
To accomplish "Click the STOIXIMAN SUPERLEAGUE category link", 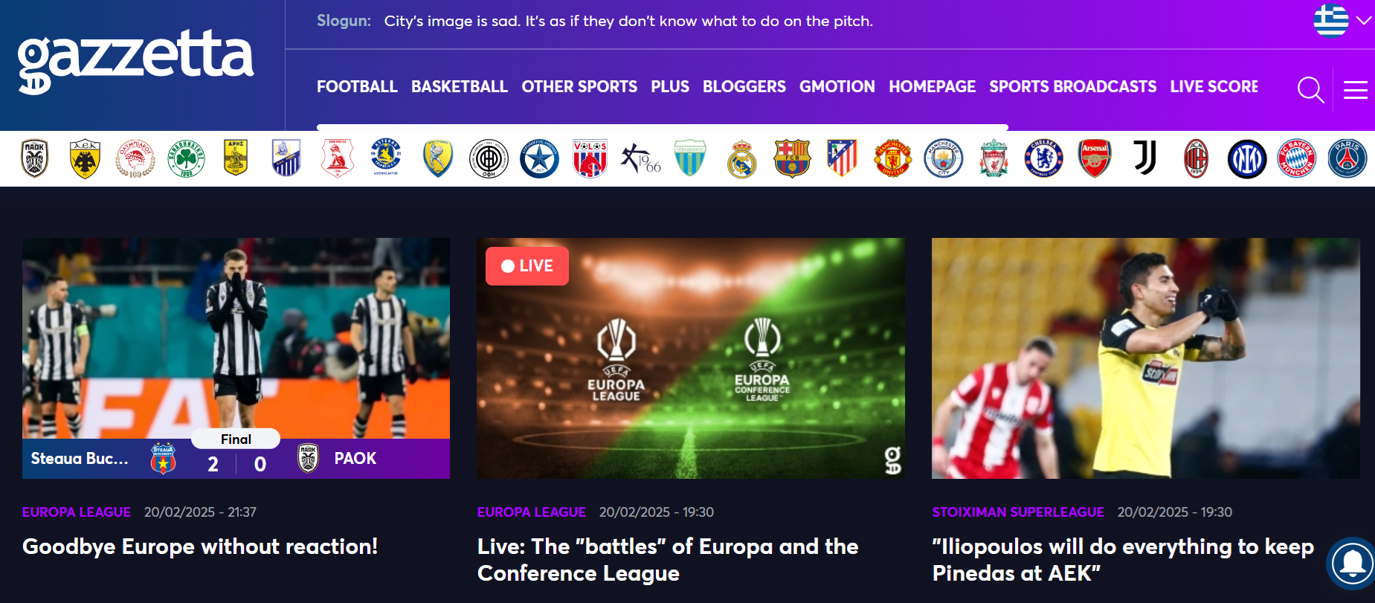I will 1018,512.
